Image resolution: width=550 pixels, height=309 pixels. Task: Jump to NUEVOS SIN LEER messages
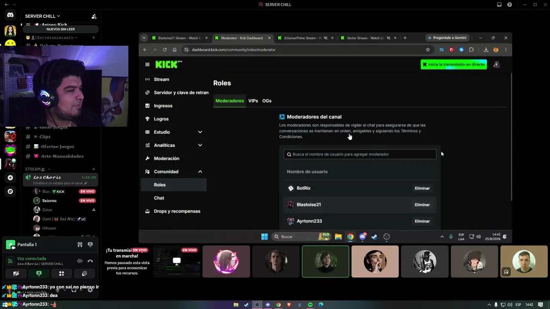coord(61,29)
